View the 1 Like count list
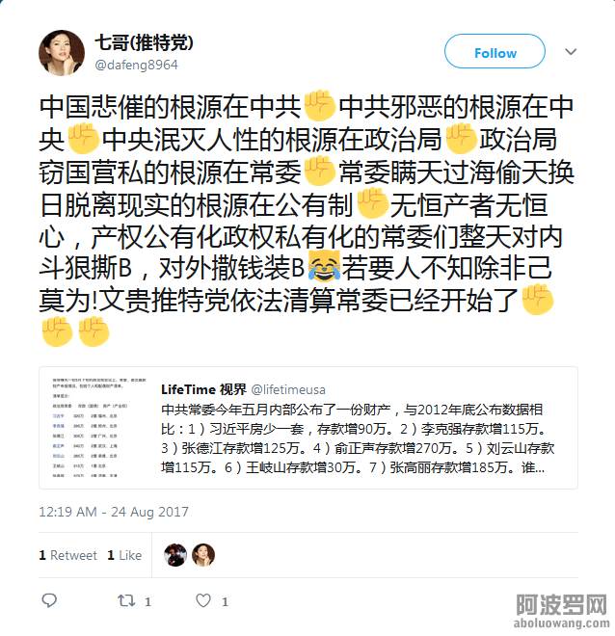Image resolution: width=615 pixels, height=636 pixels. click(124, 555)
